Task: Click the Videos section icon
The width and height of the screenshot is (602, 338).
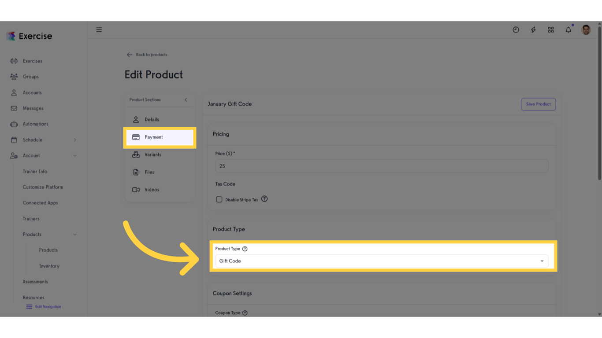Action: (136, 190)
